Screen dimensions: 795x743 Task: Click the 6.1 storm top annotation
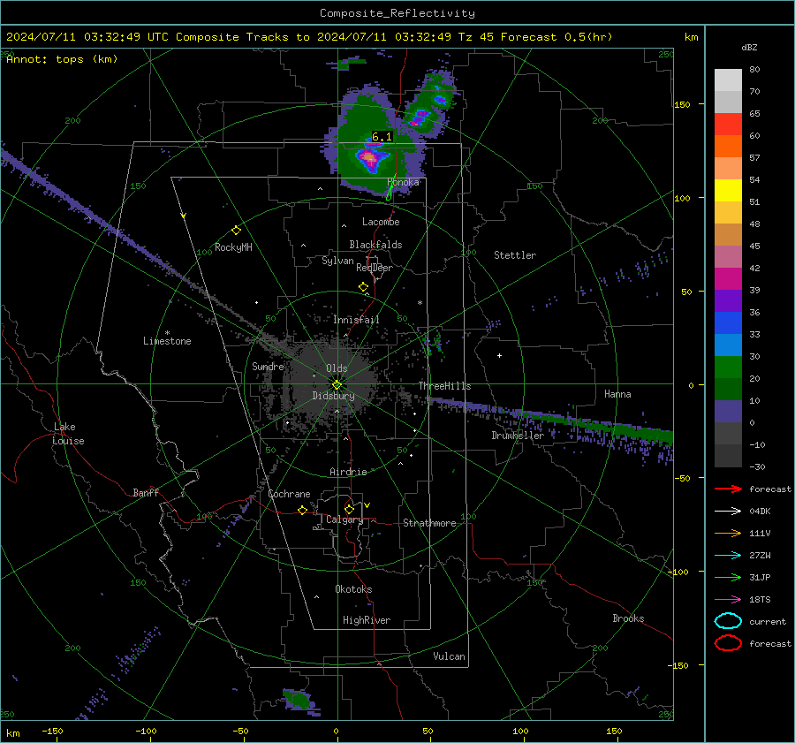tap(382, 136)
